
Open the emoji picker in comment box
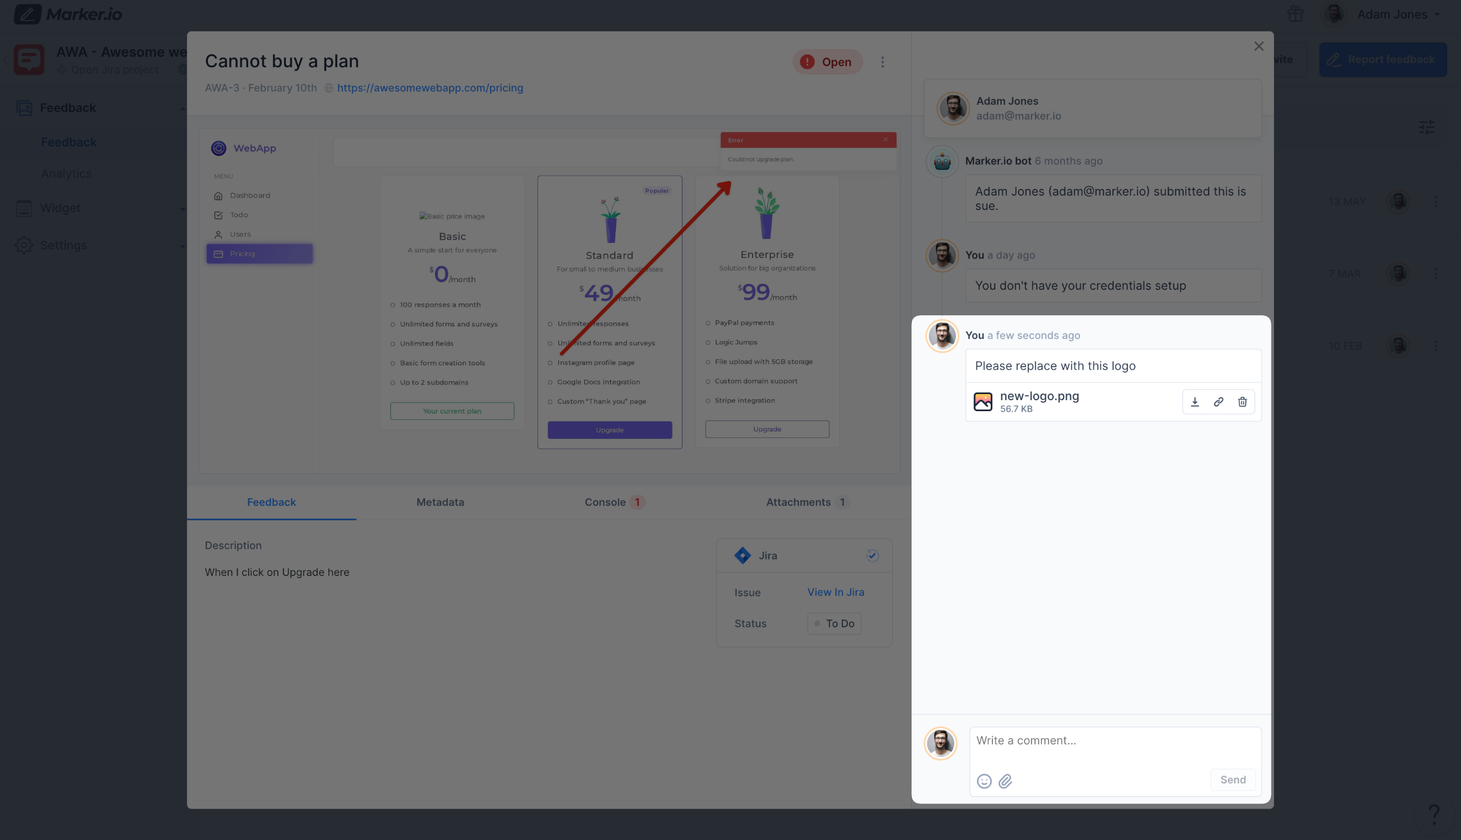click(984, 780)
